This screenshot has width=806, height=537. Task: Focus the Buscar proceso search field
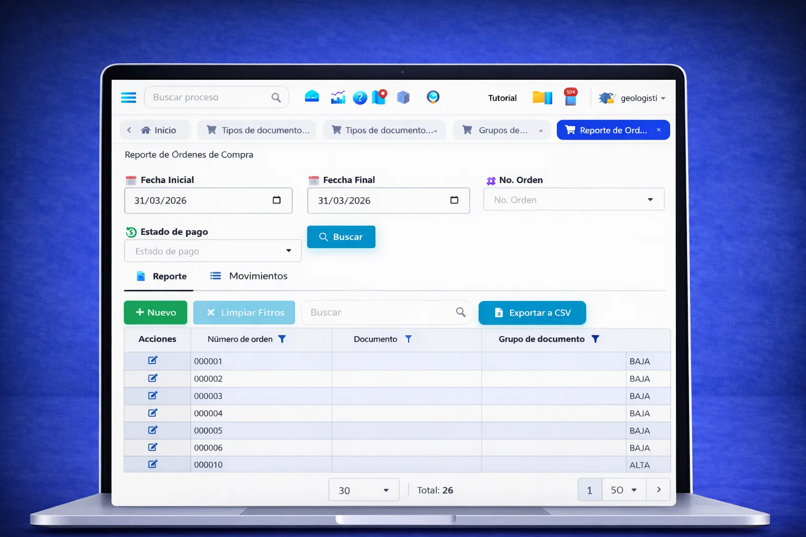[x=210, y=98]
